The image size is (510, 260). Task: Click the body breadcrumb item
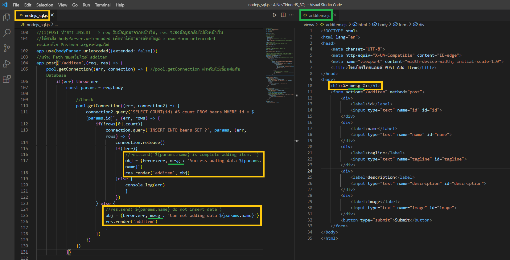pos(382,25)
